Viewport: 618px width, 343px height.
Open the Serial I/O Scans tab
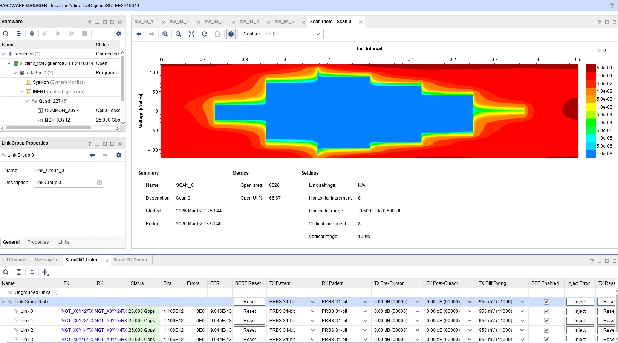click(x=130, y=260)
